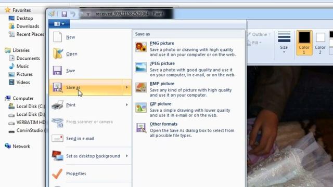Open Recent Places in Explorer sidebar
The height and width of the screenshot is (187, 333).
[x=30, y=34]
